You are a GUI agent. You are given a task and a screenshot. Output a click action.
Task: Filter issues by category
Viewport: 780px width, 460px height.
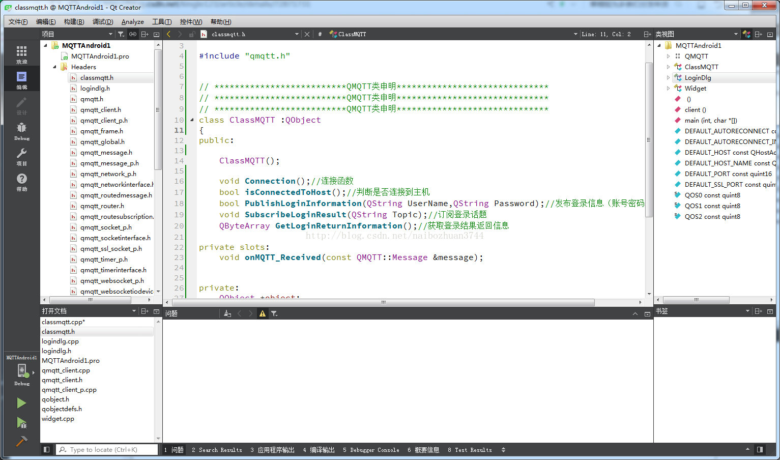[274, 313]
